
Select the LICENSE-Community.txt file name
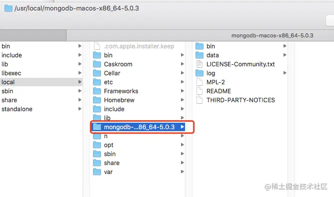(240, 64)
